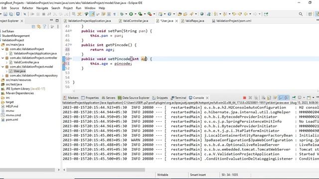Close the Project Explorer tab
Screen dimensions: 319x179
click(22, 21)
